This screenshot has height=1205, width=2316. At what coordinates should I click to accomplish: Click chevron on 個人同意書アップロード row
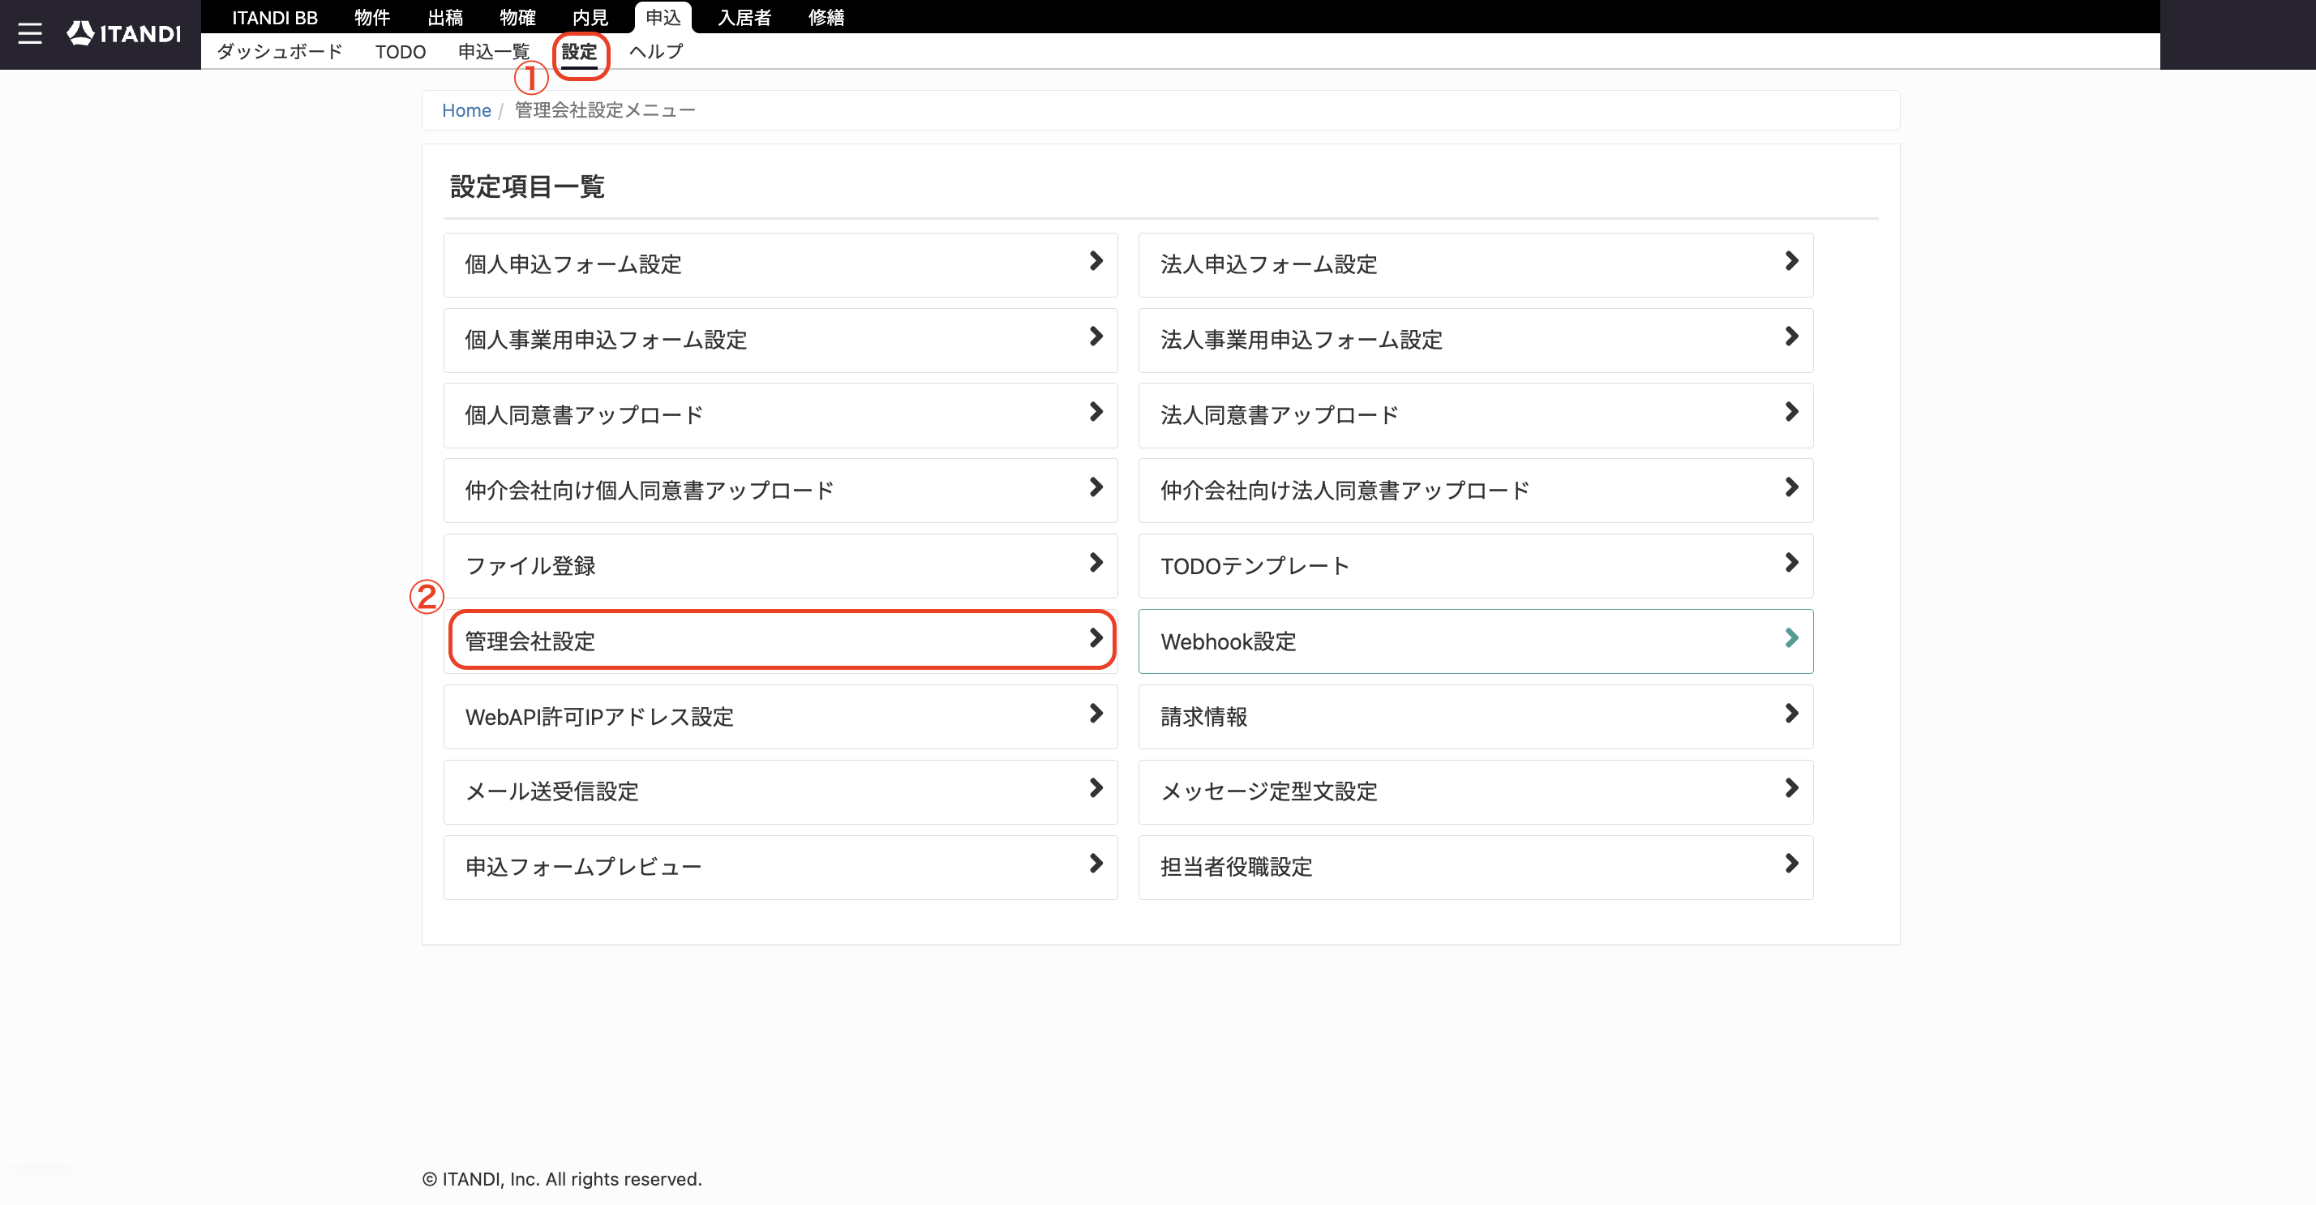click(1095, 413)
